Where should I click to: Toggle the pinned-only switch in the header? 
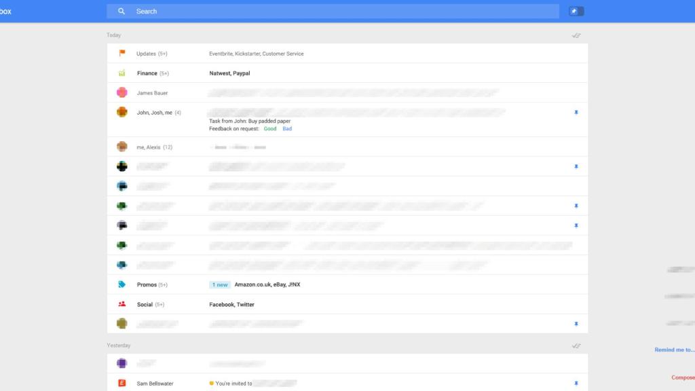pyautogui.click(x=576, y=11)
